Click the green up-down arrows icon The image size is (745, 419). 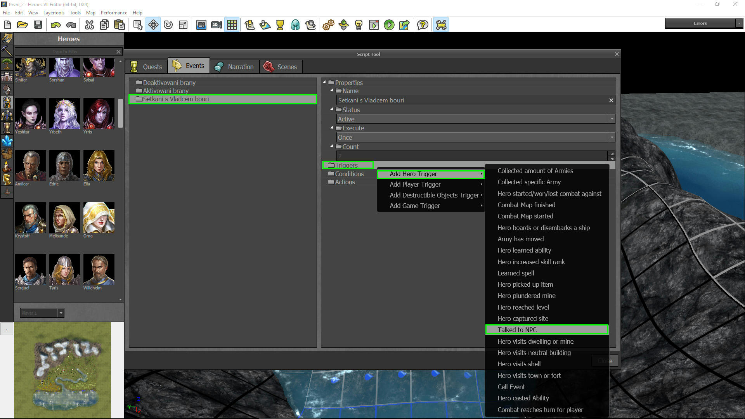344,25
